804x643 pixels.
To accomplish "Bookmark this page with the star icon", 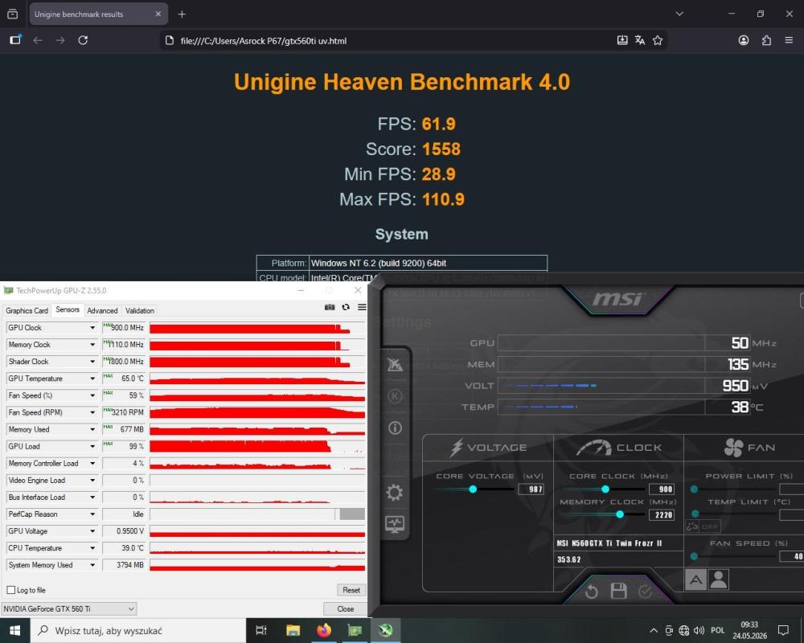I will click(658, 40).
